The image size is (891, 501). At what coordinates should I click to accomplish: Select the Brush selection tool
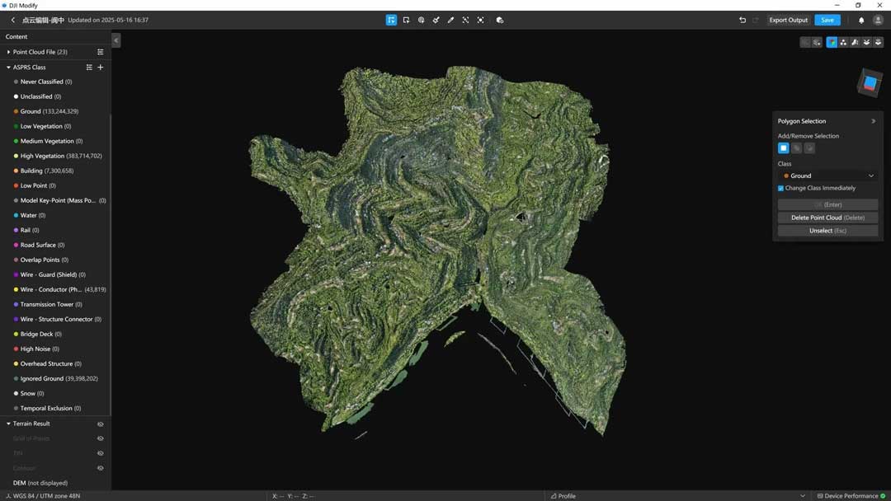pyautogui.click(x=436, y=20)
